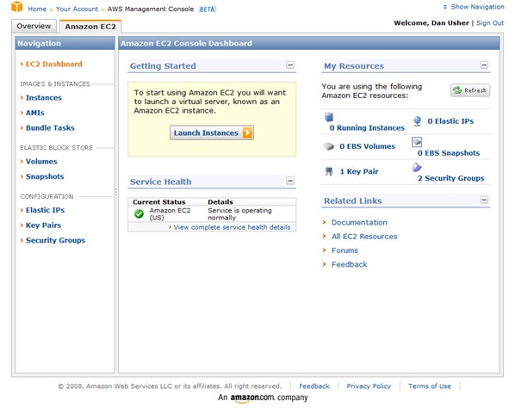Viewport: 515px width, 413px height.
Task: Open Volumes in navigation
Action: point(41,162)
